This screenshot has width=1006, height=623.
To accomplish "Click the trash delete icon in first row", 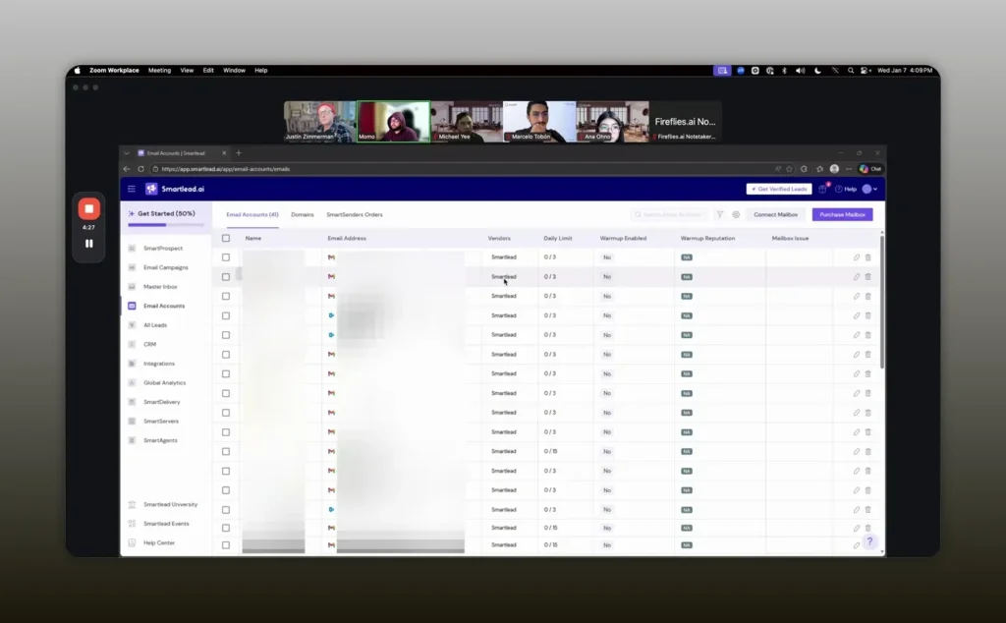I will (868, 257).
